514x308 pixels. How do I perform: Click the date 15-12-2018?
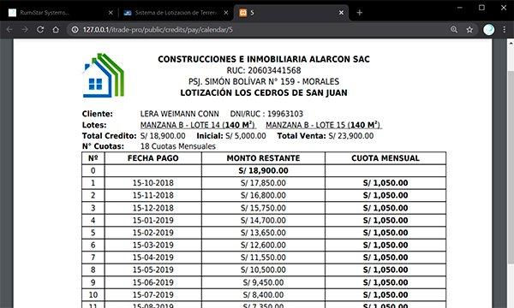153,208
